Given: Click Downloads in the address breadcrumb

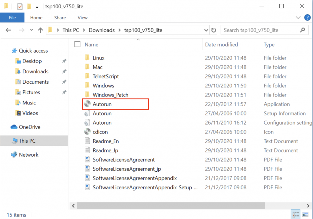Looking at the screenshot, I should coord(101,30).
